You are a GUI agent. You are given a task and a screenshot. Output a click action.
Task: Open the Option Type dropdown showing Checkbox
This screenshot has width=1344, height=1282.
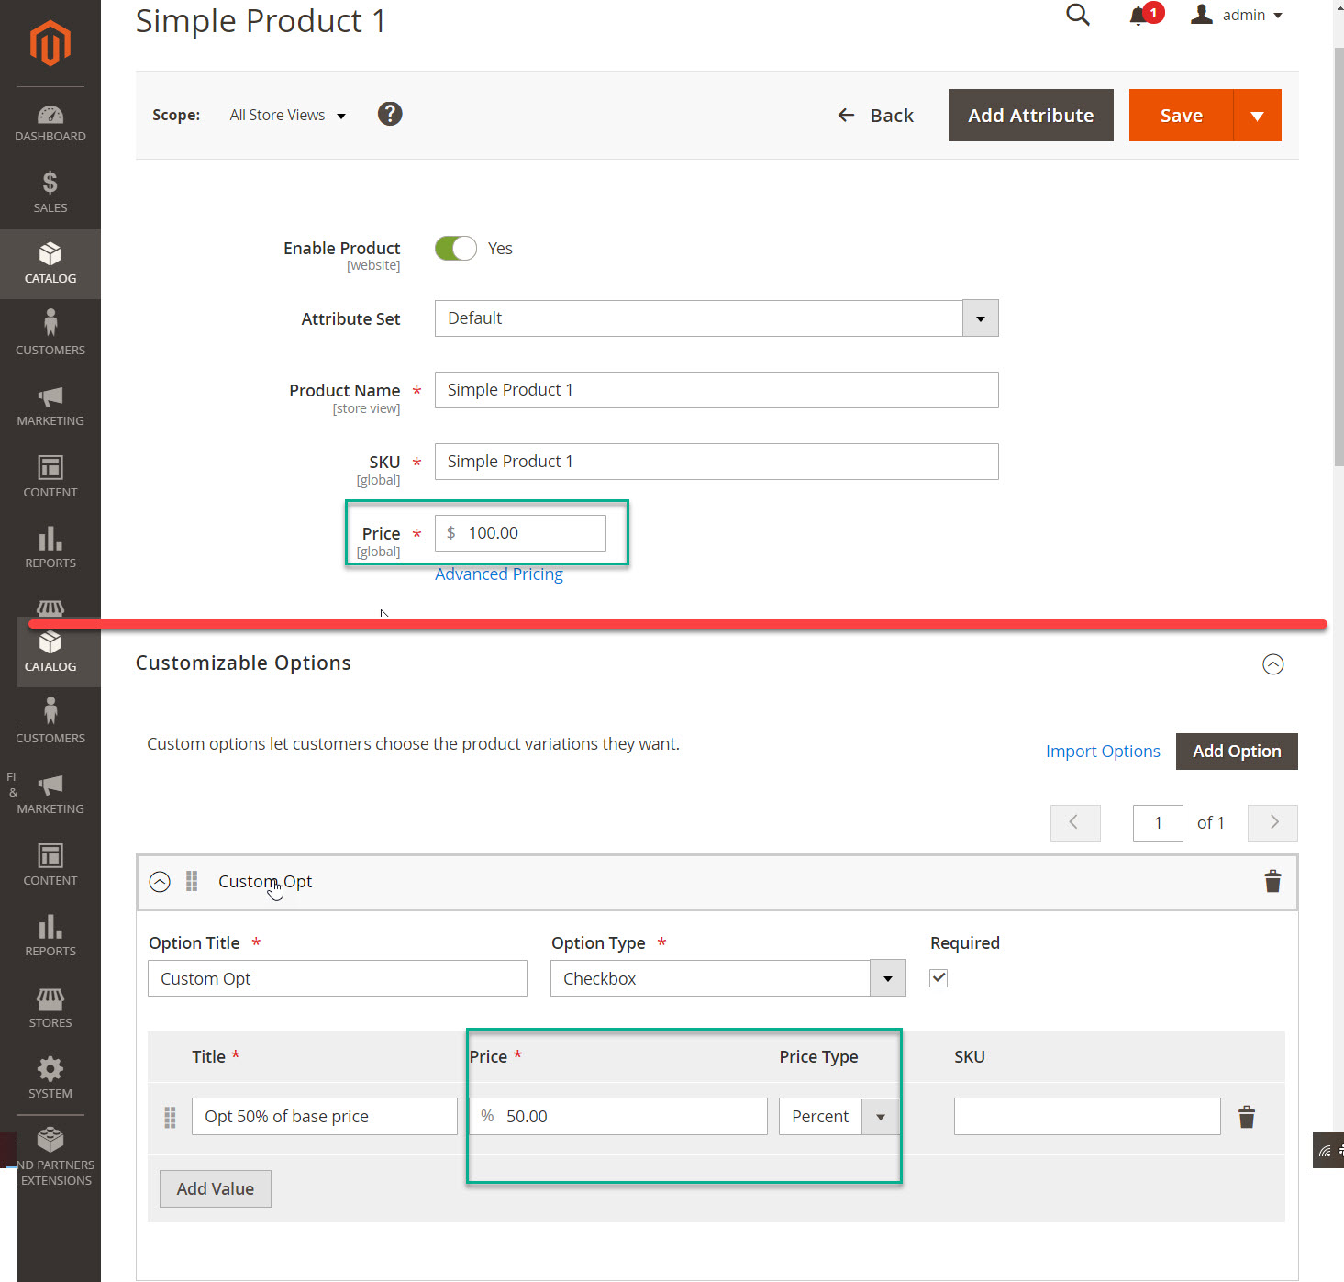coord(886,977)
